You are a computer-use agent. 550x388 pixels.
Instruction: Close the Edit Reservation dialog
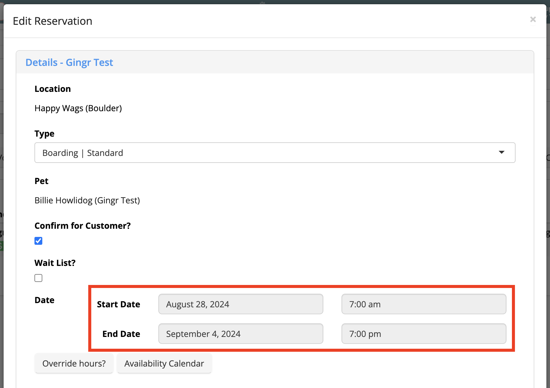coord(533,19)
